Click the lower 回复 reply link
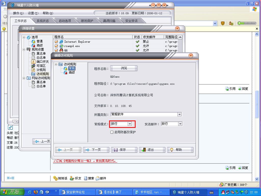The width and height of the screenshot is (261, 196). [x=243, y=168]
